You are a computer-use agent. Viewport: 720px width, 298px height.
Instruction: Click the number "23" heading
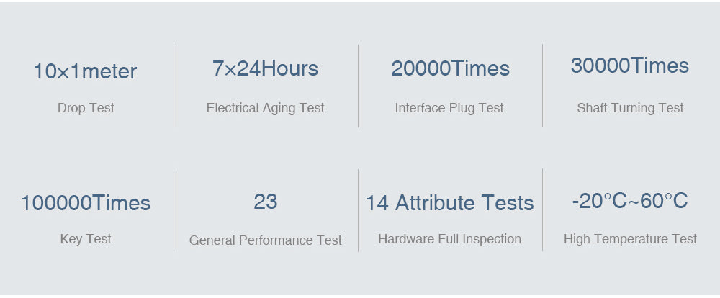click(265, 202)
